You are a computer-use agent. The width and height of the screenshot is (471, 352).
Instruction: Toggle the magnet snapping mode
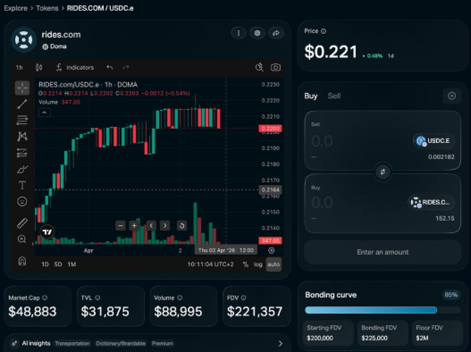(22, 261)
